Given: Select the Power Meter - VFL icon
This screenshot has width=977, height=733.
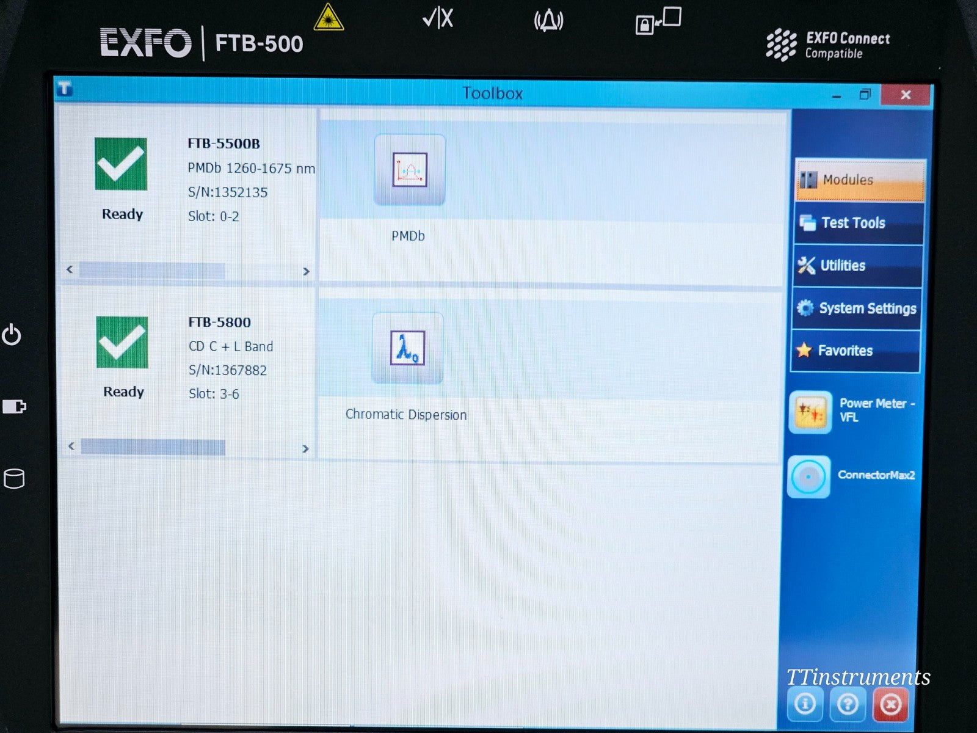Looking at the screenshot, I should pos(810,412).
